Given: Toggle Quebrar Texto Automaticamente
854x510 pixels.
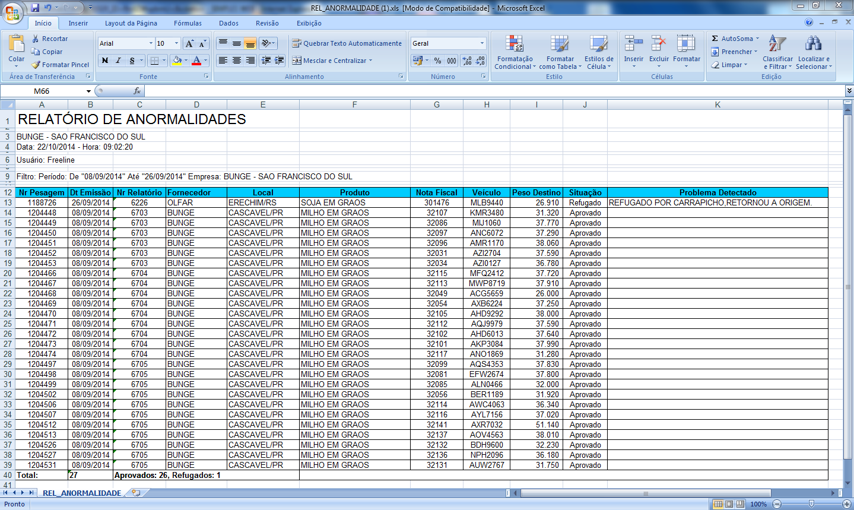Looking at the screenshot, I should 347,43.
